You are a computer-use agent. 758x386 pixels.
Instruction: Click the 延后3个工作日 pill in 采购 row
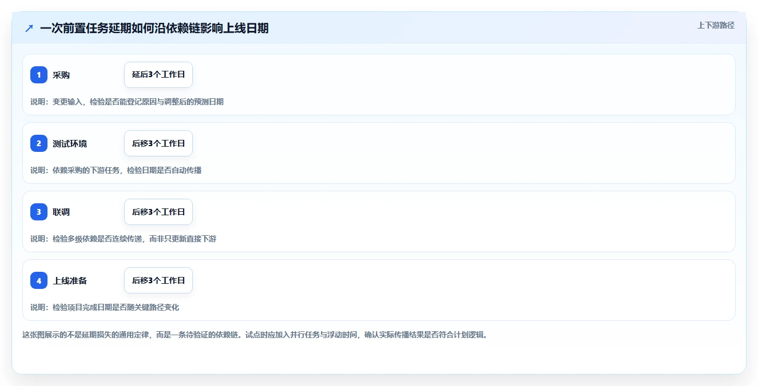158,75
